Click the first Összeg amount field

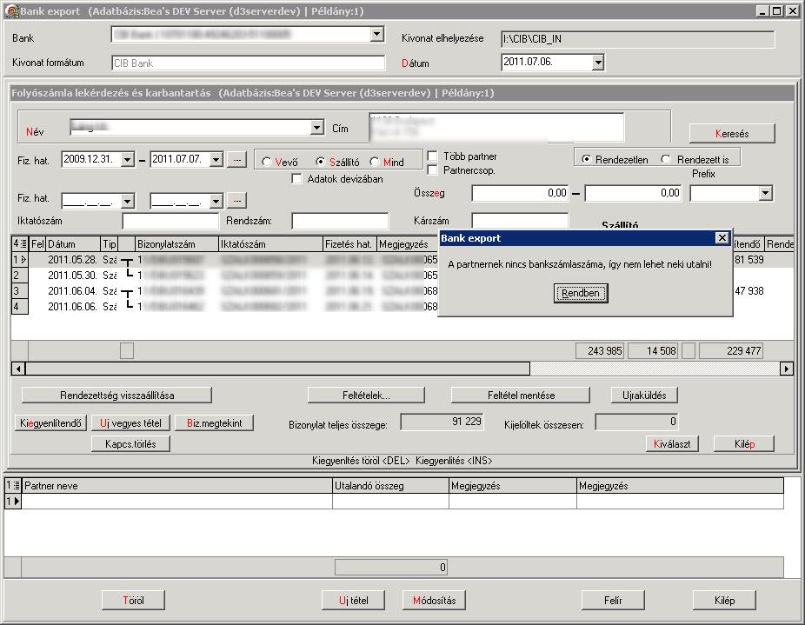520,193
